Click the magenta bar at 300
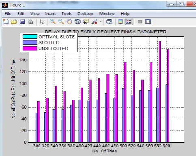Viewport: 196px width, 156px height. pos(39,122)
